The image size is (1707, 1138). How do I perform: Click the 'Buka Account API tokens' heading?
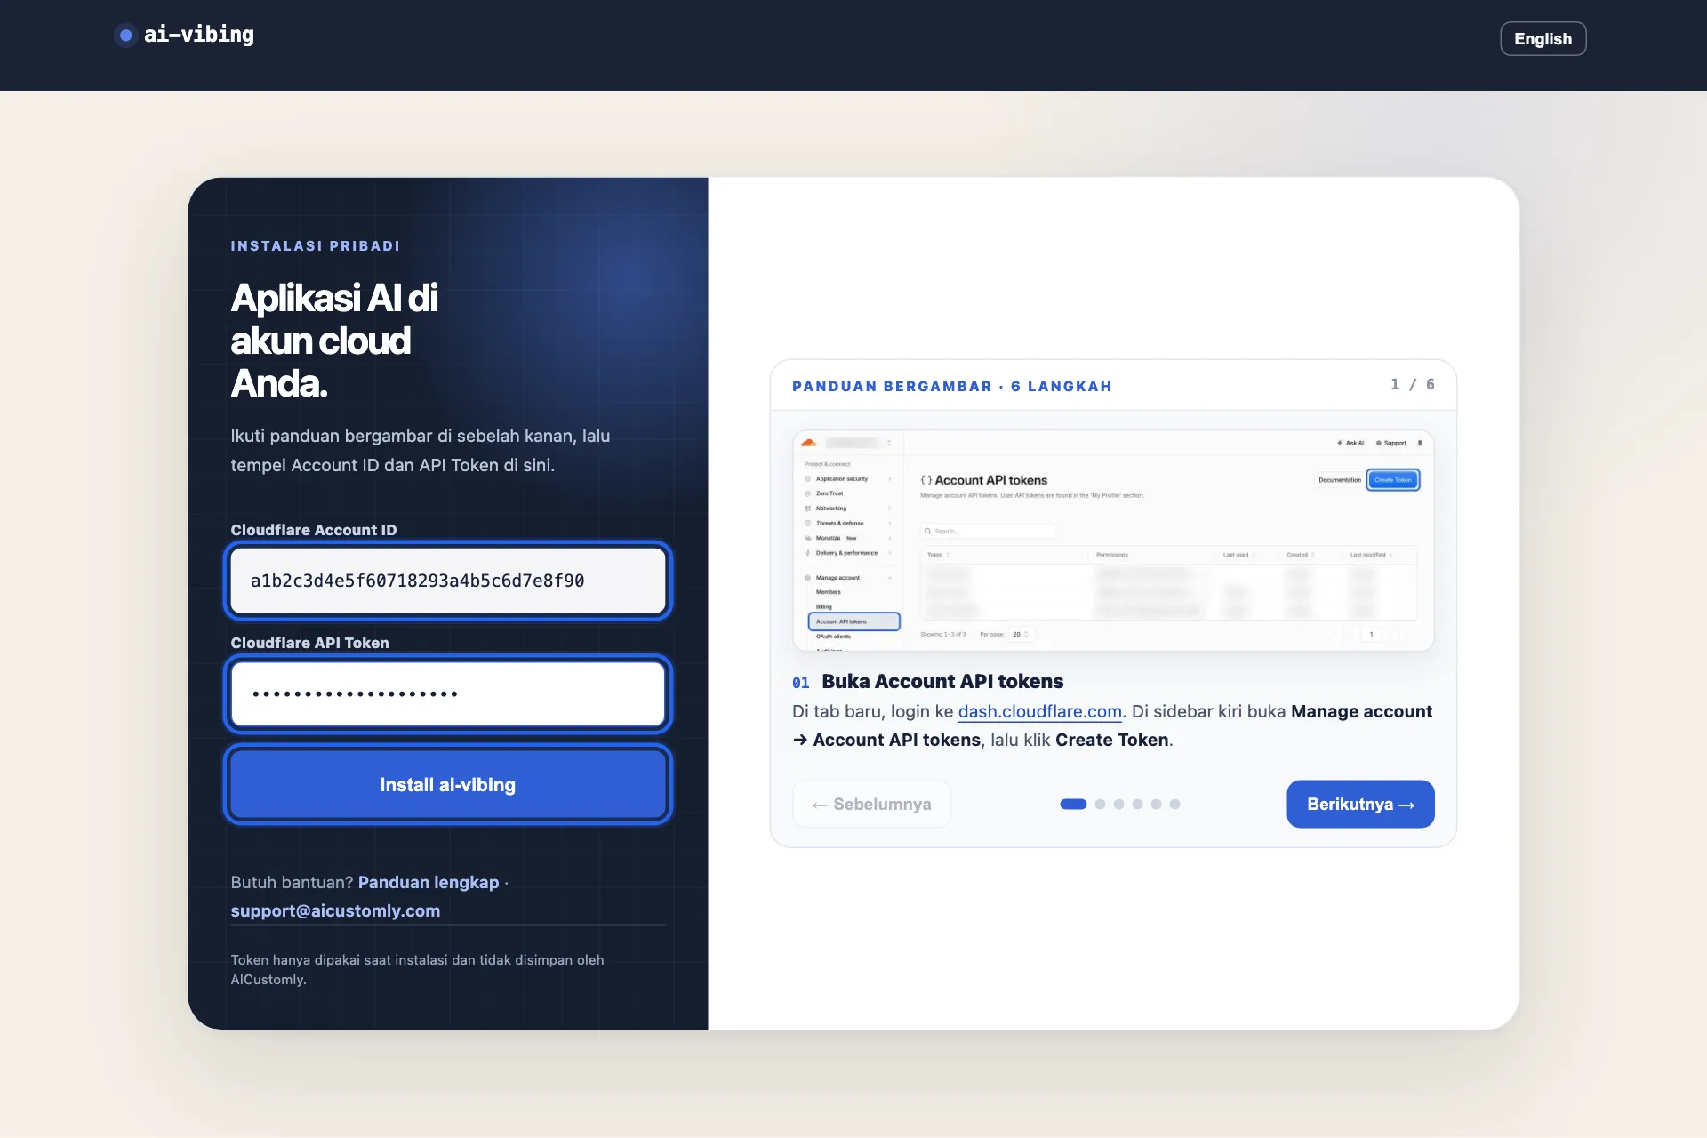942,681
